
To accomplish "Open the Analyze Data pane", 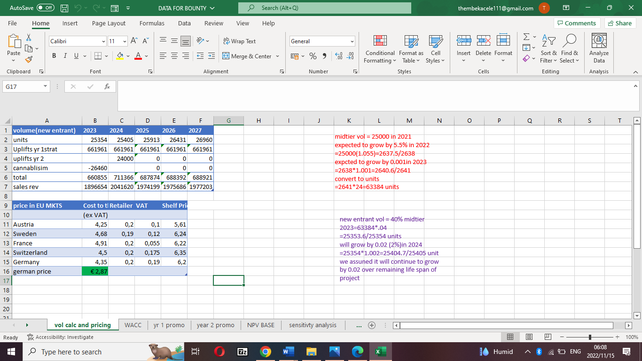I will [599, 48].
